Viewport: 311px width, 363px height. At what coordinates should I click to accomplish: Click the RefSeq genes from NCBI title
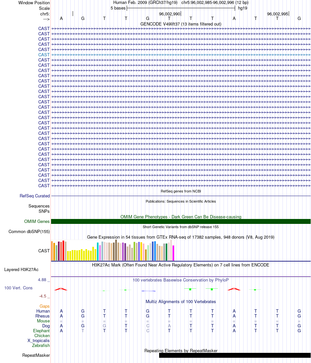pos(181,191)
